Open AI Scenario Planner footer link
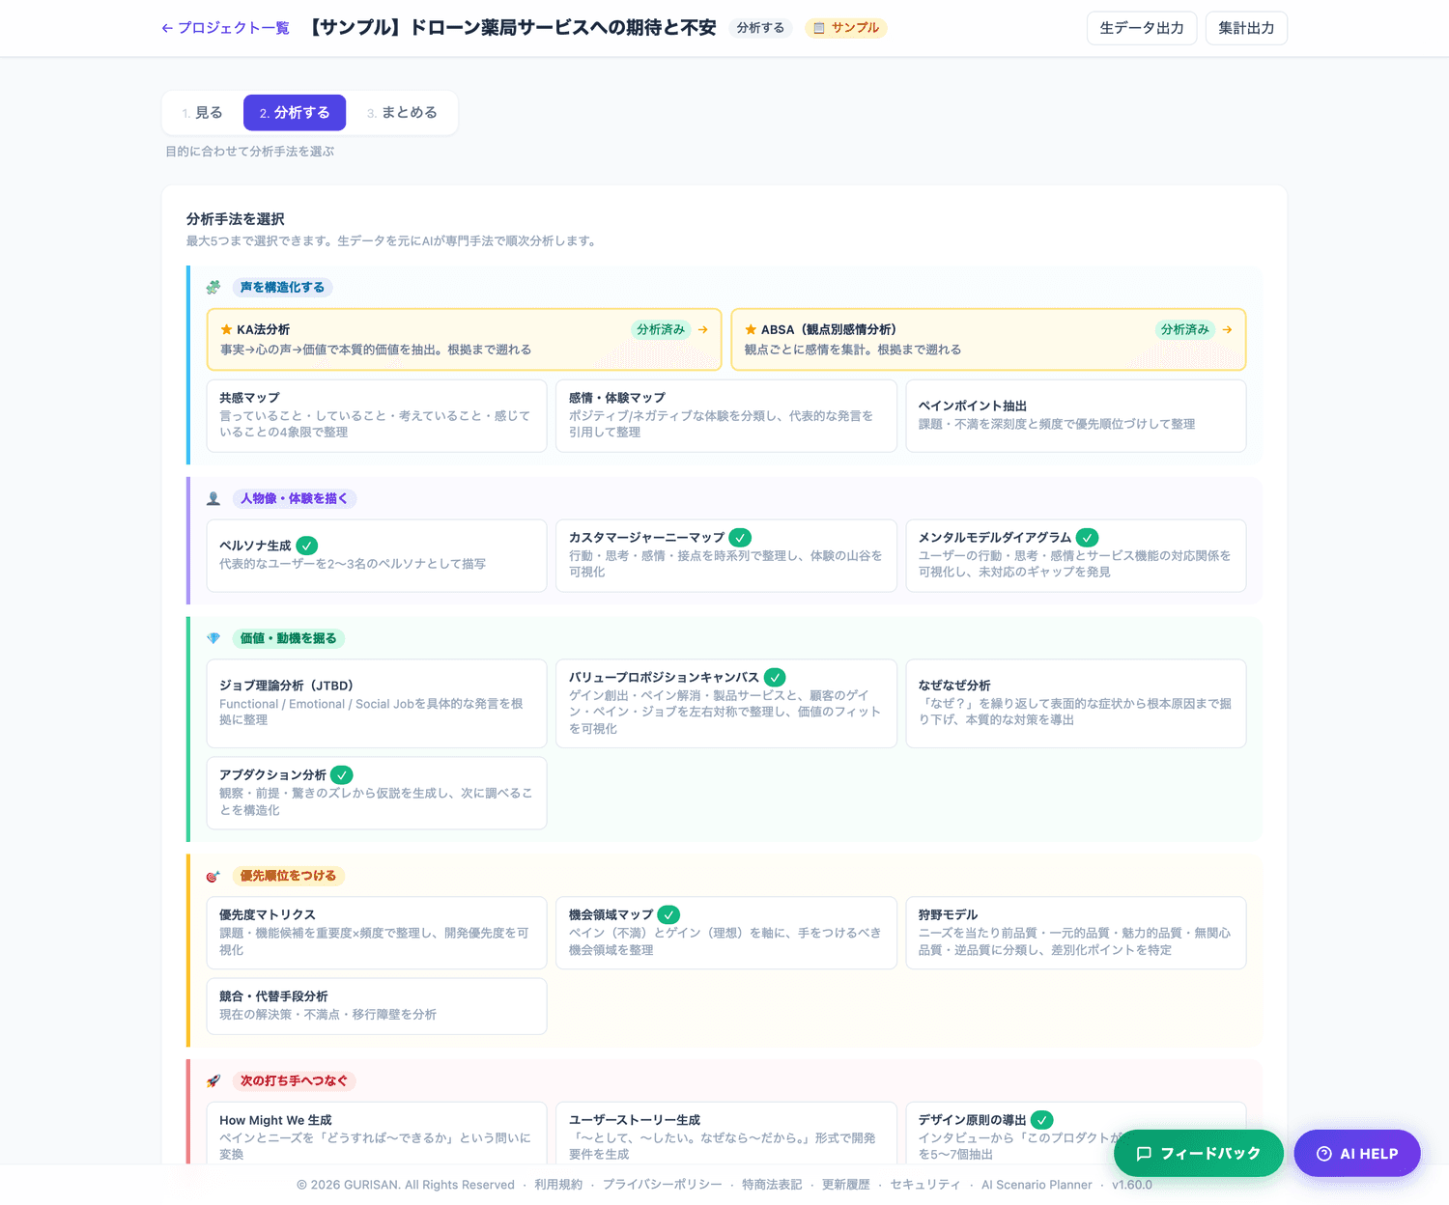1449x1205 pixels. click(x=1037, y=1185)
